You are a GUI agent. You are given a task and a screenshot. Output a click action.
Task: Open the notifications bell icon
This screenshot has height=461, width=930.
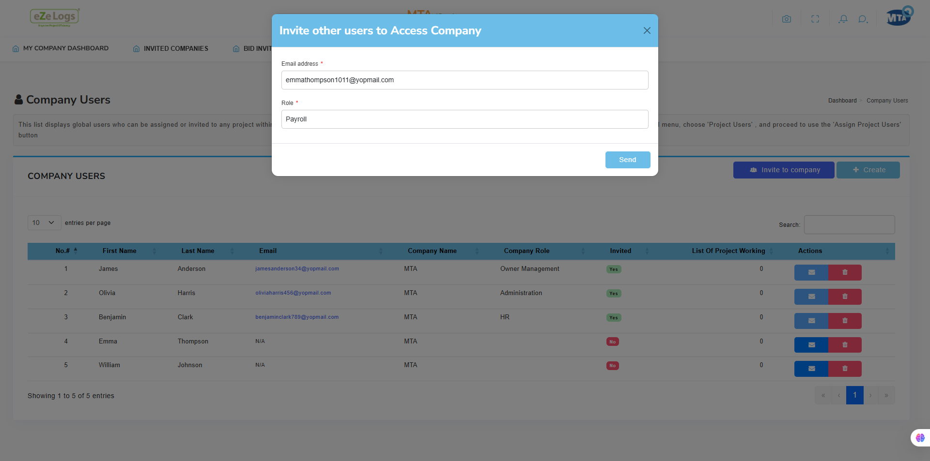(x=843, y=19)
